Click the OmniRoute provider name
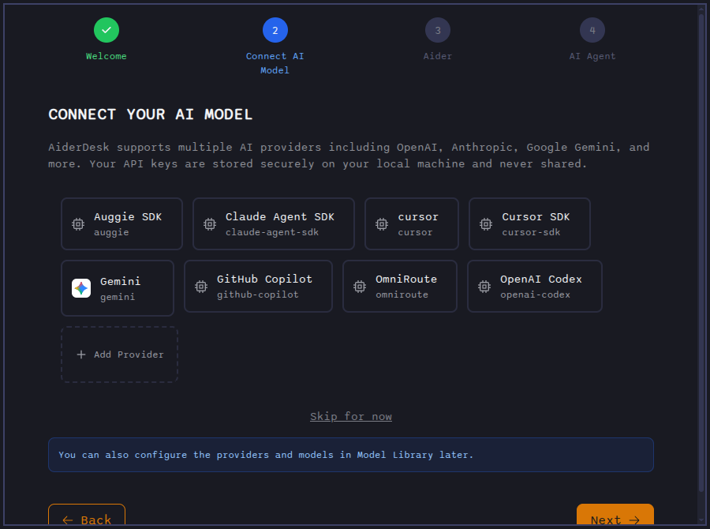Image resolution: width=710 pixels, height=529 pixels. pos(406,280)
